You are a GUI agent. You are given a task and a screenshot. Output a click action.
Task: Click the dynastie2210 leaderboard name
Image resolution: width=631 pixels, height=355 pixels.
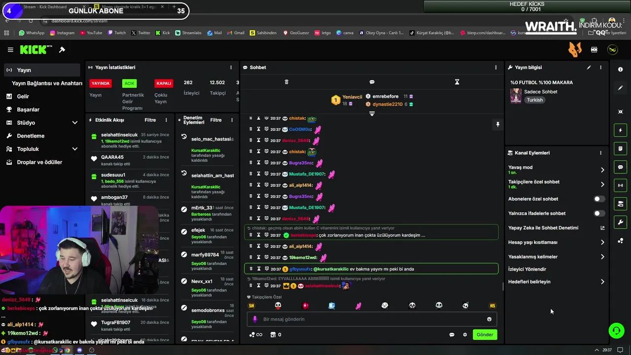tap(387, 105)
